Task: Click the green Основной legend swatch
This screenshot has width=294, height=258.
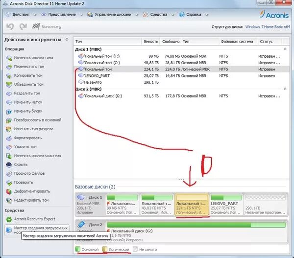Action: (x=77, y=249)
